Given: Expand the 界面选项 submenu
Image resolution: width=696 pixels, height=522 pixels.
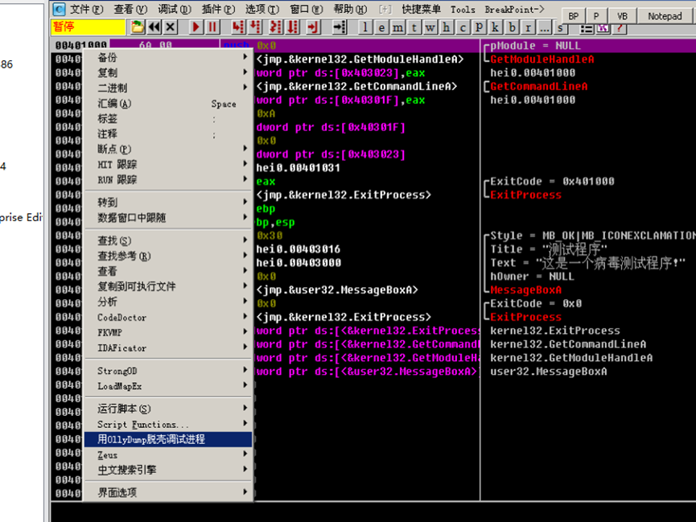Looking at the screenshot, I should click(x=168, y=492).
